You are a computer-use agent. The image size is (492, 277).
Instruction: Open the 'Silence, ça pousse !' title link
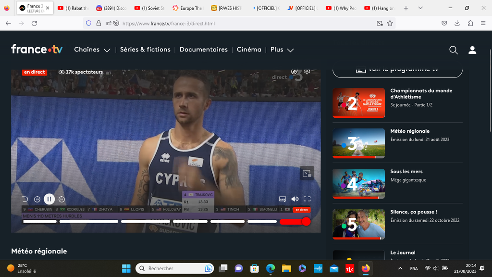point(414,212)
